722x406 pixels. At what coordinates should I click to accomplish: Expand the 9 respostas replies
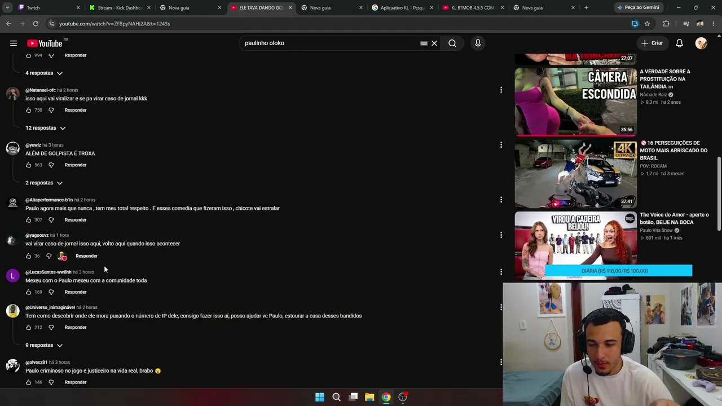click(x=44, y=345)
